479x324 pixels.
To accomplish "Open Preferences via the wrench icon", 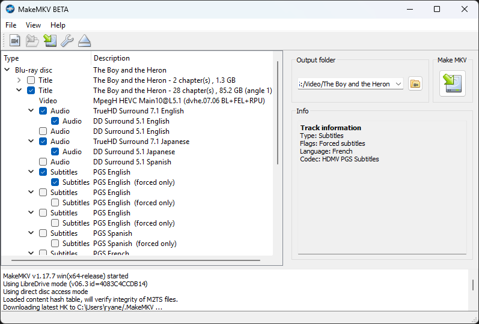I will click(x=67, y=41).
